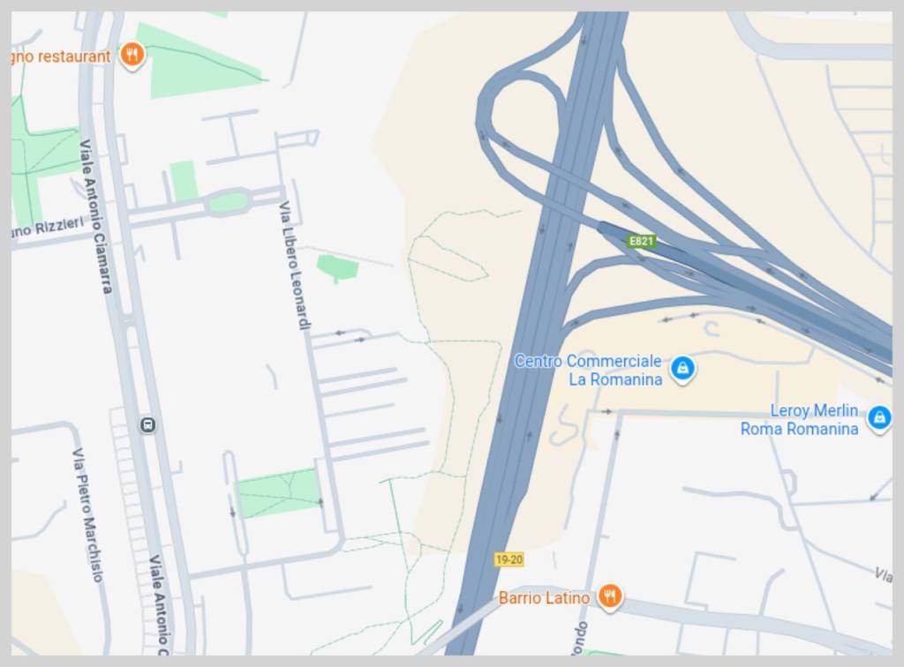The height and width of the screenshot is (667, 904).
Task: Click the partially visible restaurant name label
Action: click(x=61, y=56)
